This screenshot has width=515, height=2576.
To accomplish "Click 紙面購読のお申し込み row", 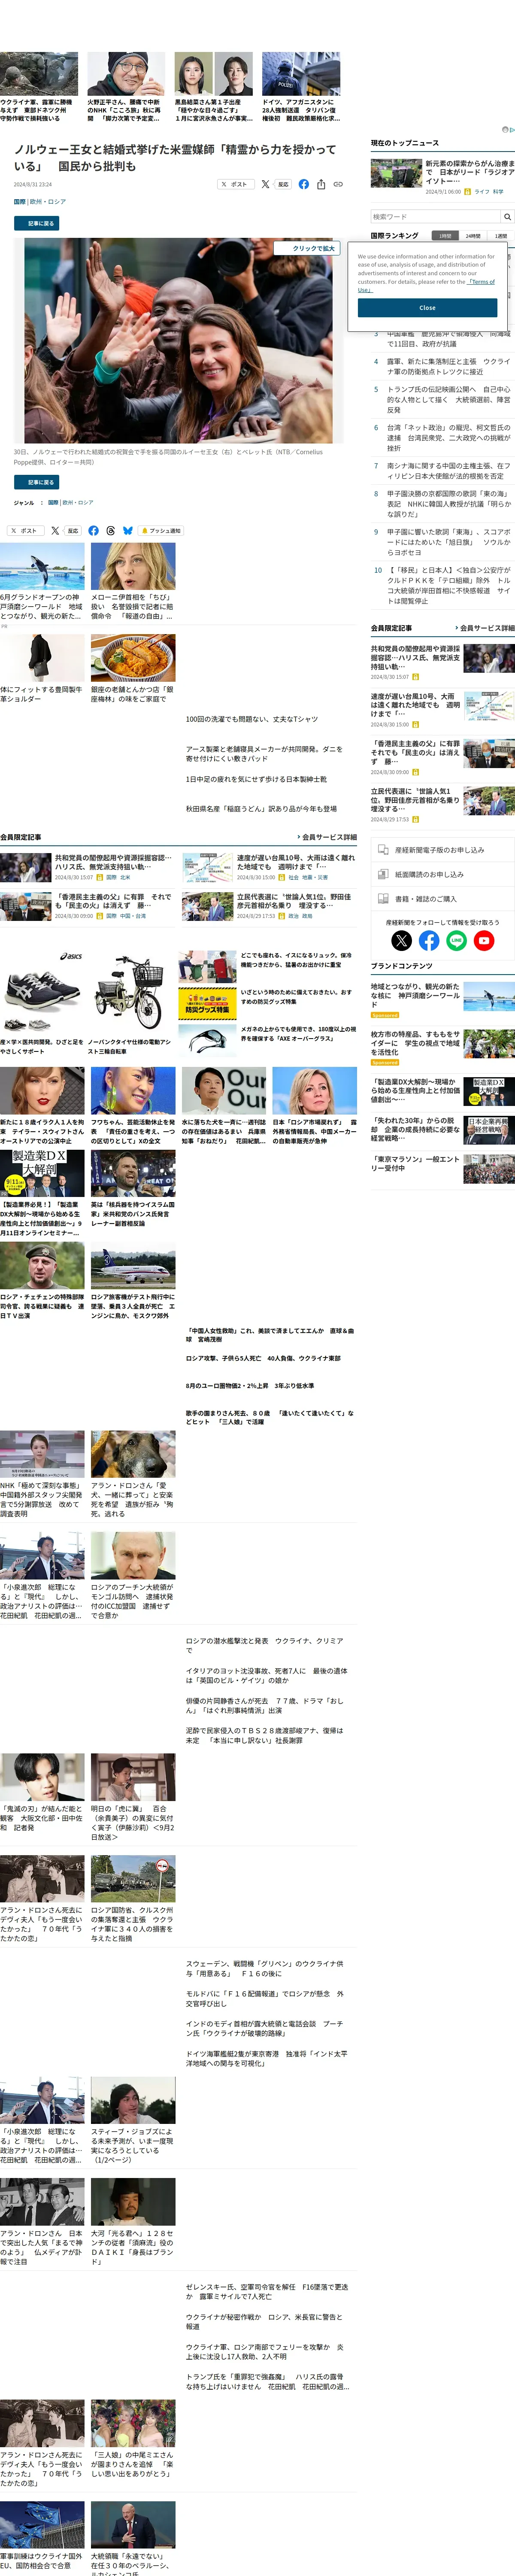I will coord(442,874).
